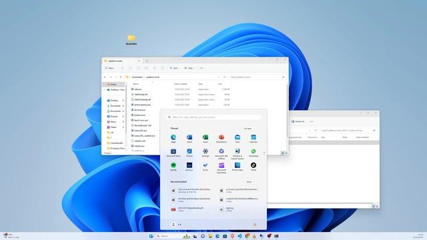This screenshot has width=427, height=240.
Task: Open the Calendar app tile
Action: tap(254, 138)
